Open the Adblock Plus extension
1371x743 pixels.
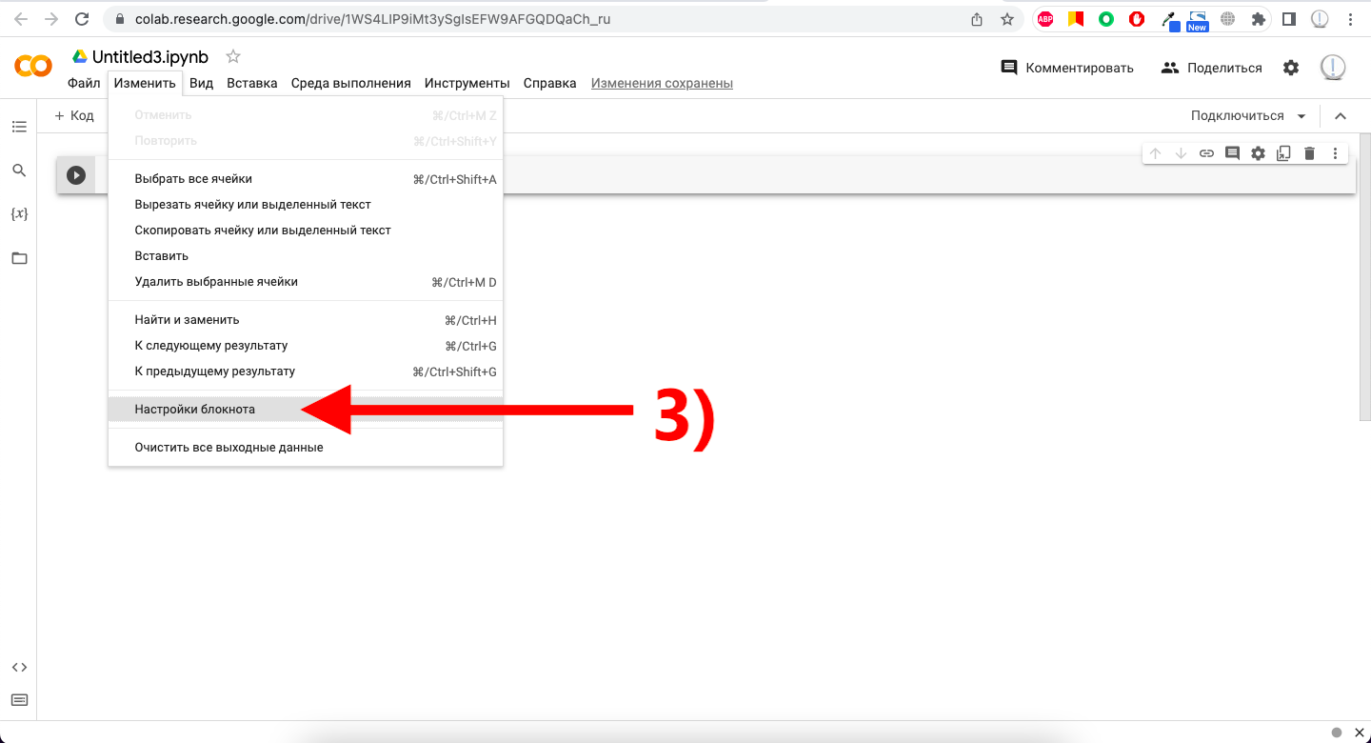tap(1045, 19)
